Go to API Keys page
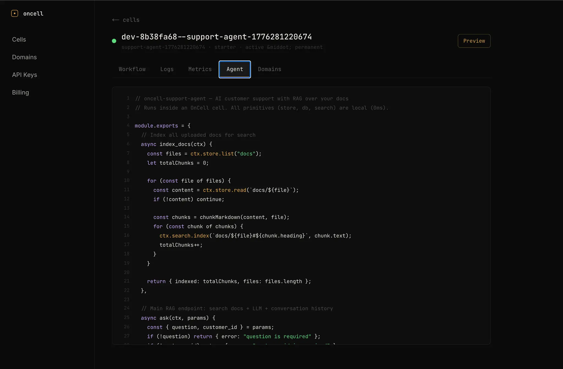Image resolution: width=563 pixels, height=369 pixels. click(x=24, y=75)
